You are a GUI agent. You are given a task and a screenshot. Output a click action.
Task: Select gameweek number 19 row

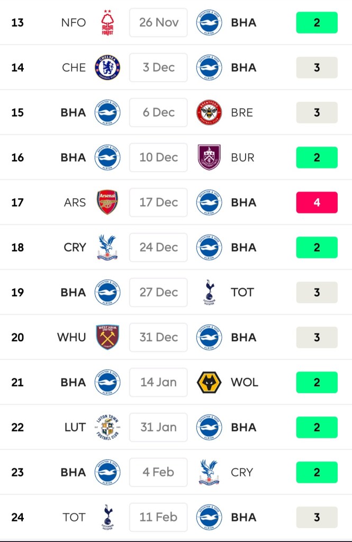coord(17,292)
